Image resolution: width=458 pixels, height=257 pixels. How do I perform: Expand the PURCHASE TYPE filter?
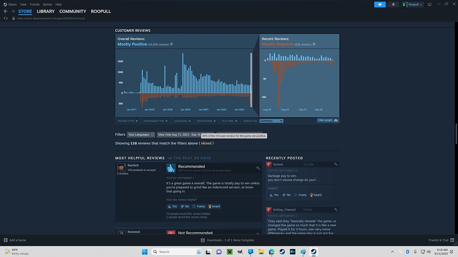[x=155, y=121]
